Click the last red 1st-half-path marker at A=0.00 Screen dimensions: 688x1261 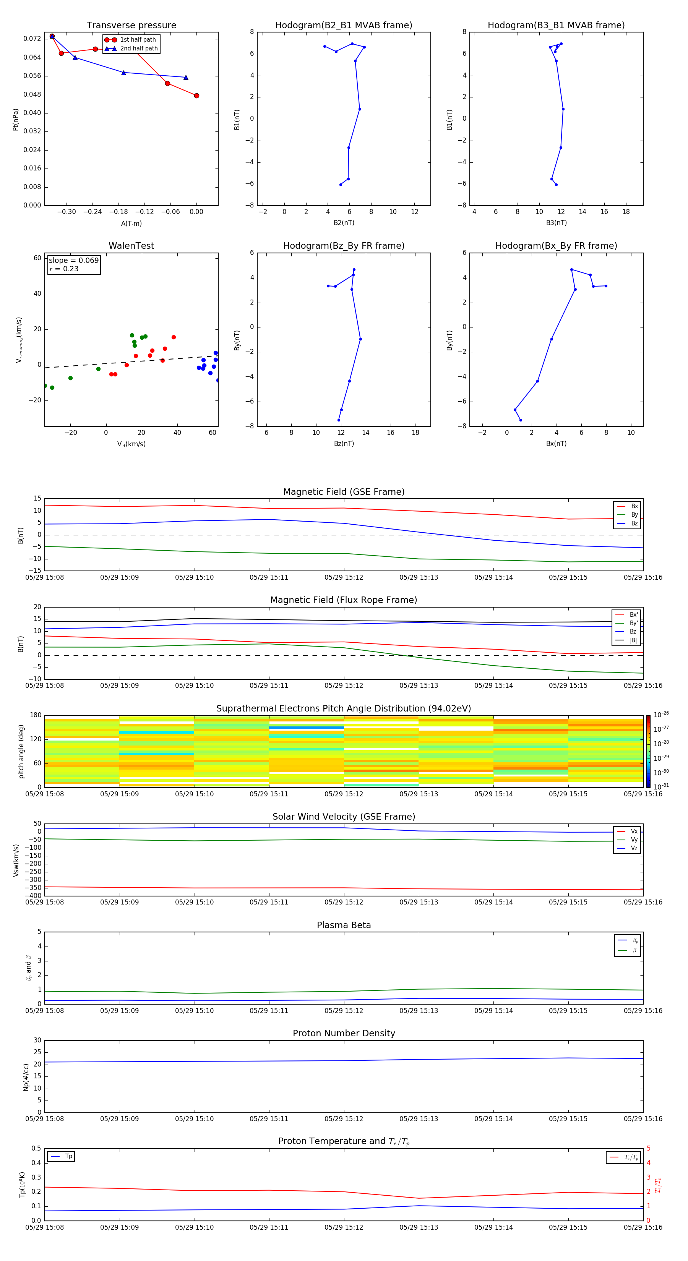(x=196, y=96)
